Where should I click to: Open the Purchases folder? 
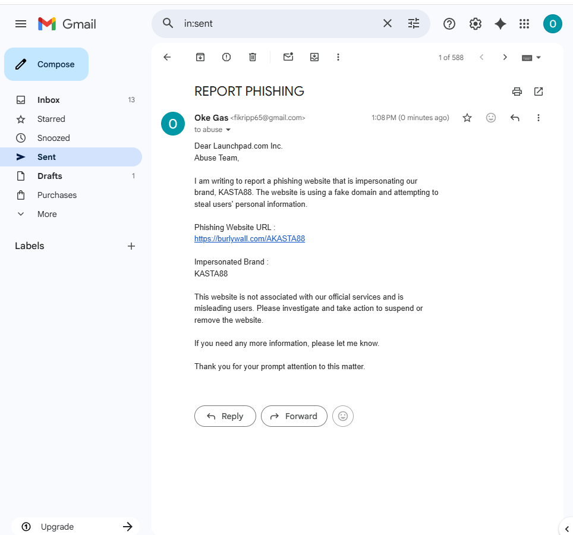pos(71,195)
